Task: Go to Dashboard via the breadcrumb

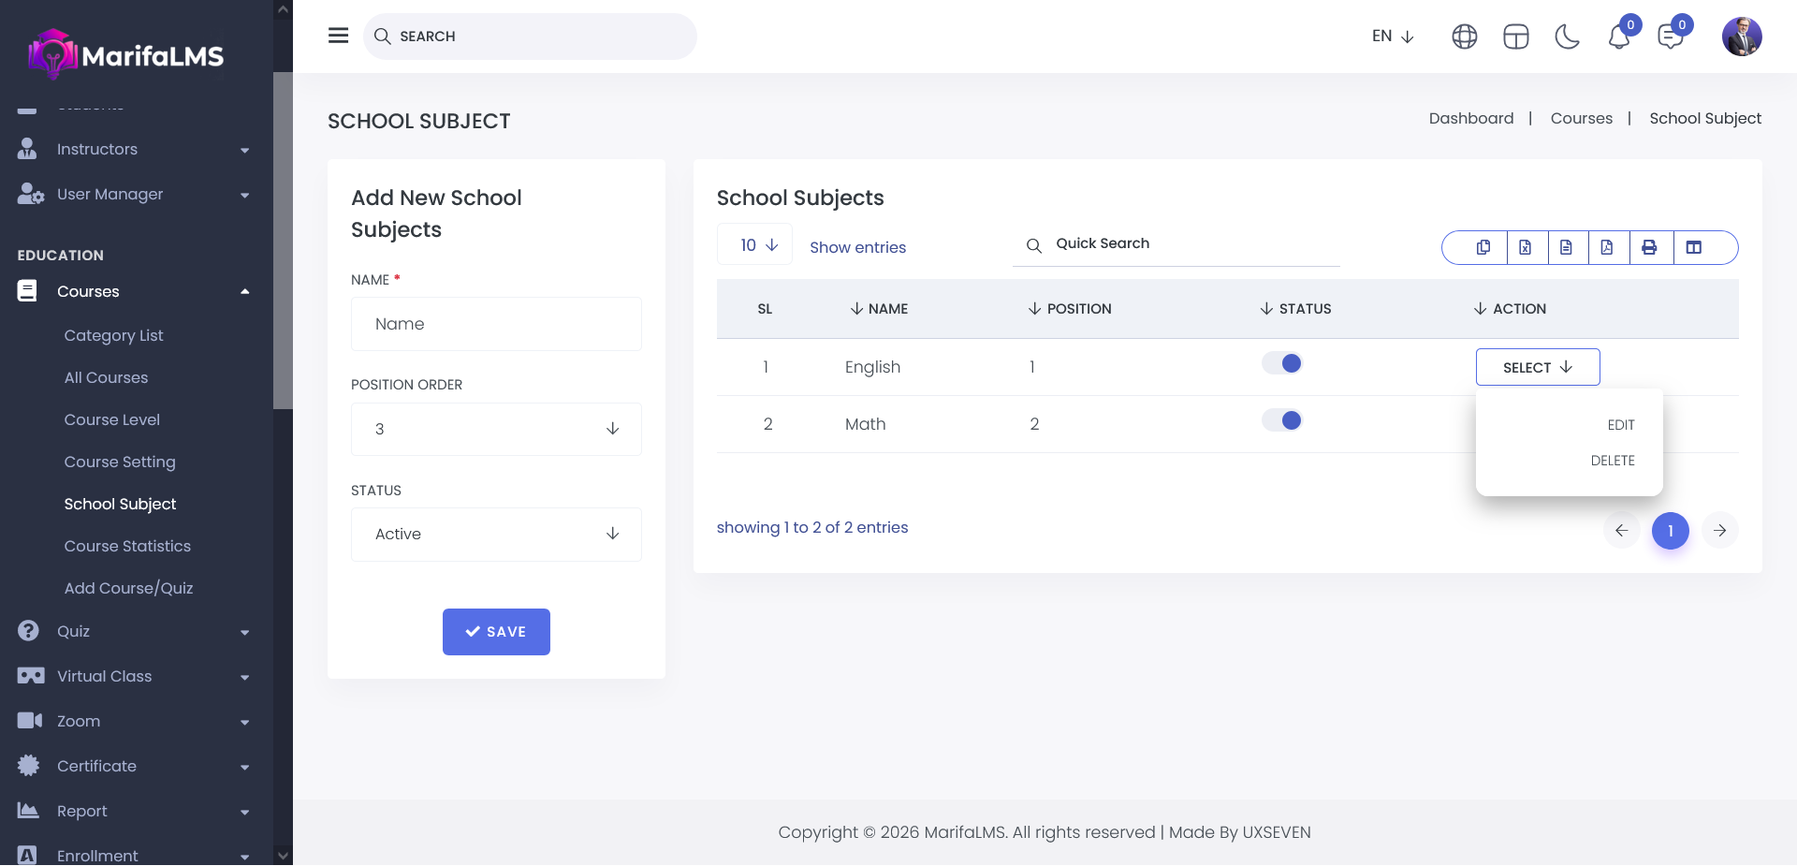Action: pos(1470,118)
